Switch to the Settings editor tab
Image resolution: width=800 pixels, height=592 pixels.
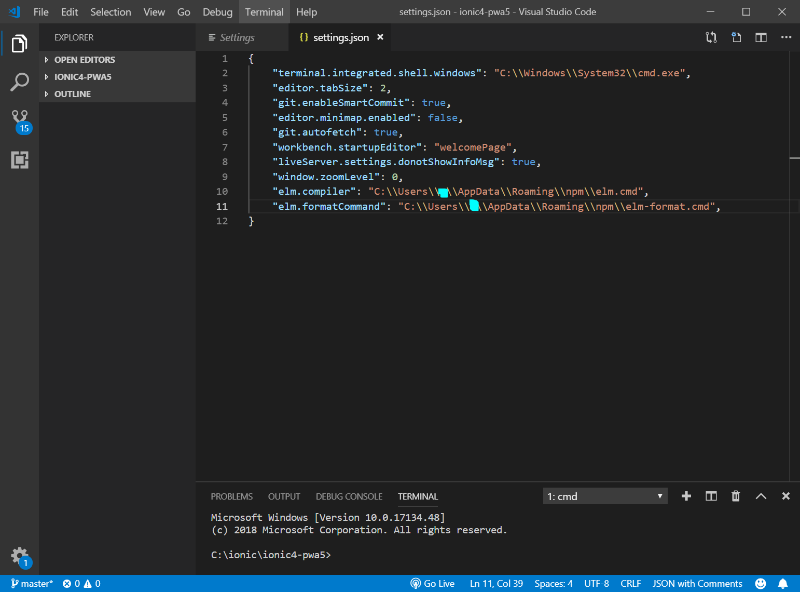(x=237, y=37)
